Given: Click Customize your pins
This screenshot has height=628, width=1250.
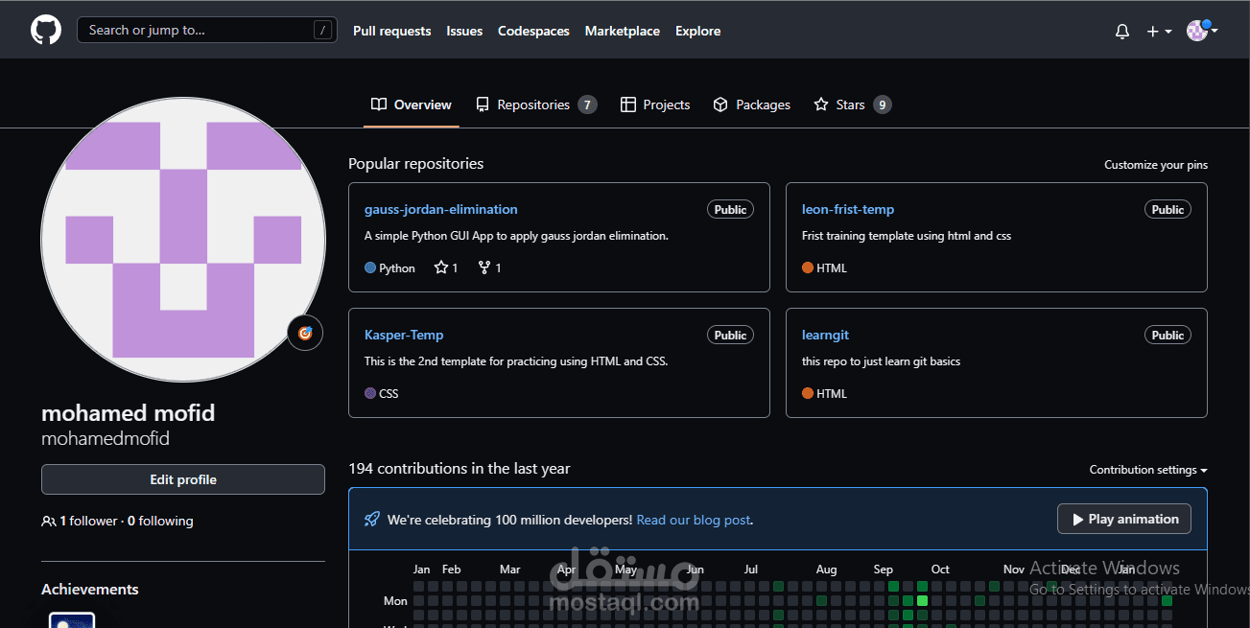Looking at the screenshot, I should coord(1156,165).
